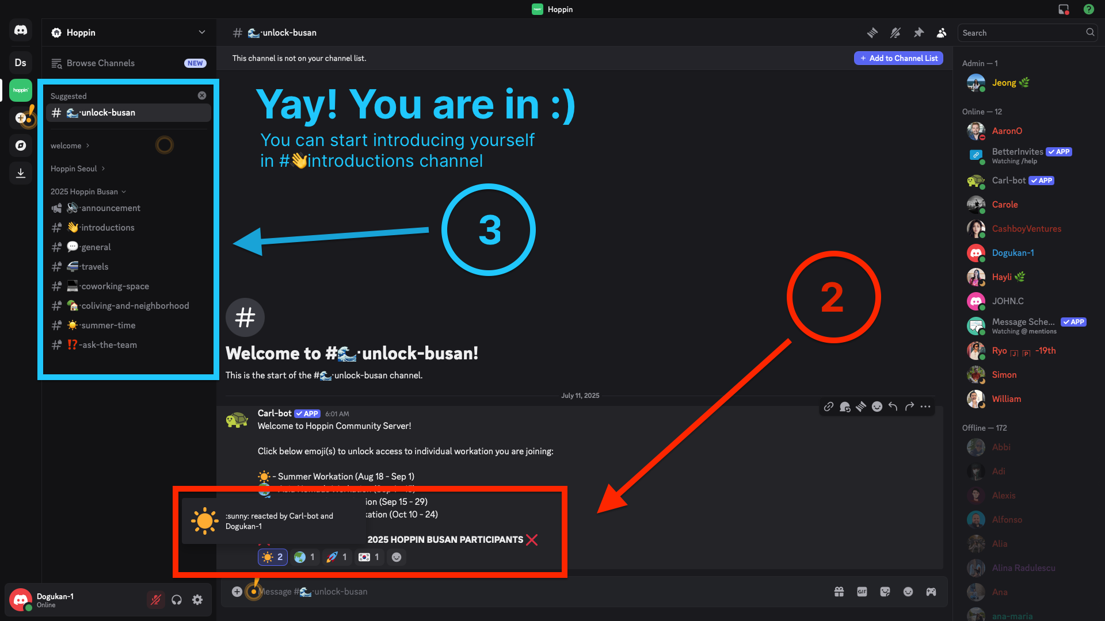Open the Threads icon in header
The image size is (1105, 621).
click(872, 33)
